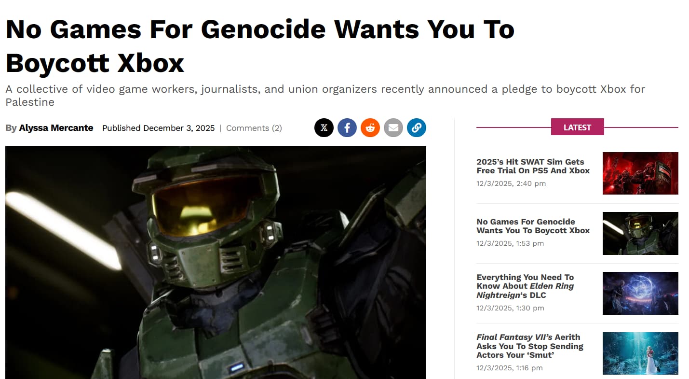Click the Master Chief sidebar thumbnail
Viewport: 689px width, 379px height.
point(640,233)
